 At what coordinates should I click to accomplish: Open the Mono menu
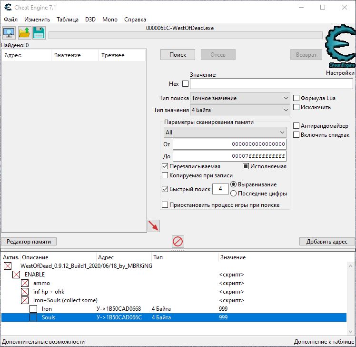109,20
